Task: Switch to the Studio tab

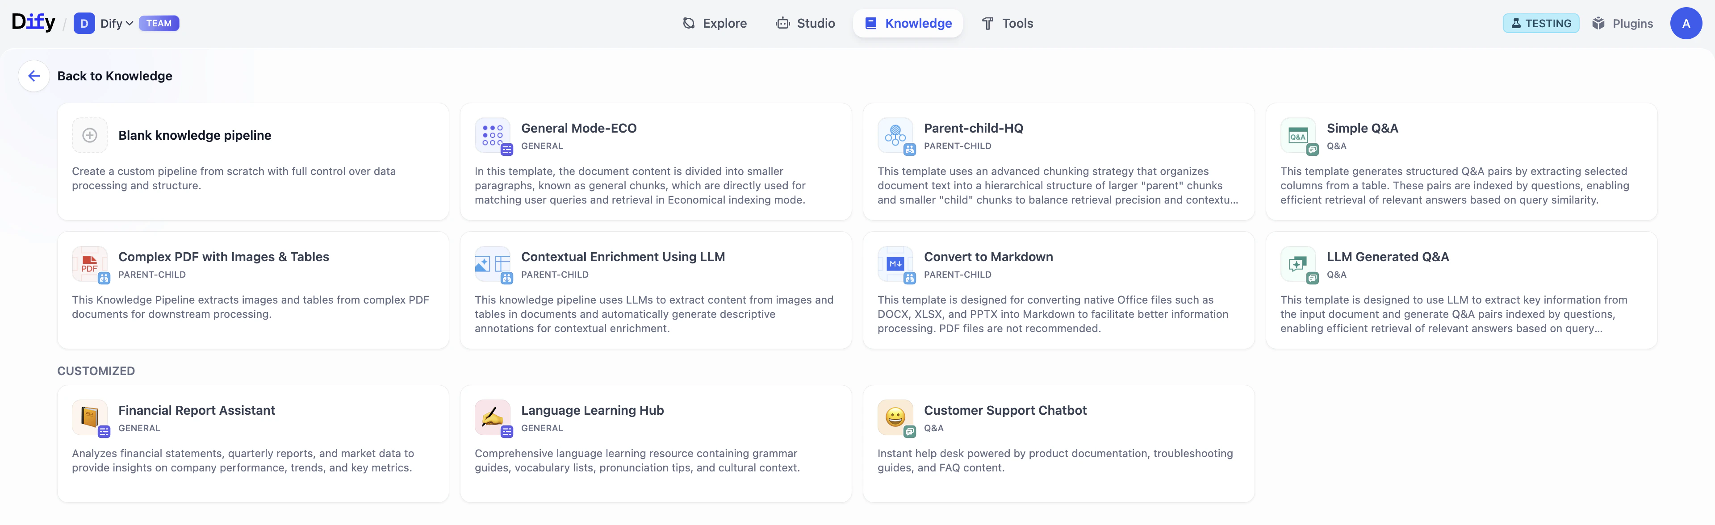Action: 806,23
